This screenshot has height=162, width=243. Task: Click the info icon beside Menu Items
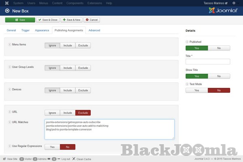[x=9, y=44]
